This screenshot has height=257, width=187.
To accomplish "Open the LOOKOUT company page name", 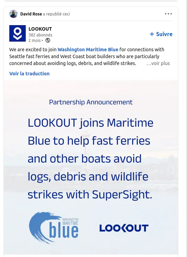I will click(x=40, y=29).
